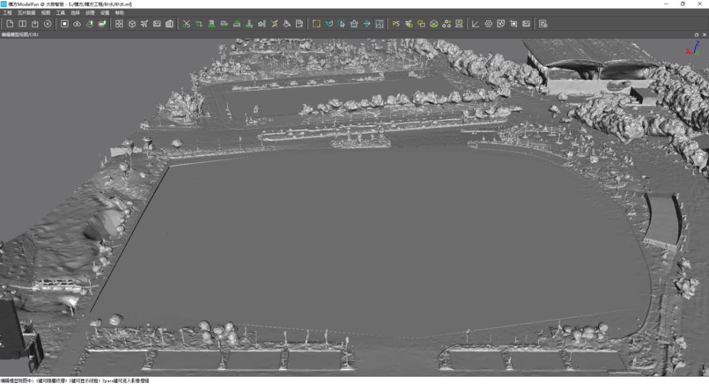Click the circled X close project icon
Image resolution: width=709 pixels, height=384 pixels.
click(x=48, y=24)
